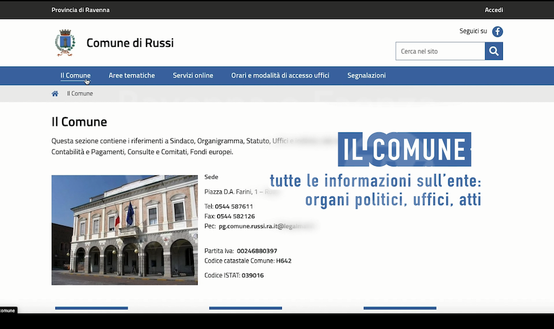
Task: Click the Partita Iva number 00246880397
Action: click(x=257, y=251)
